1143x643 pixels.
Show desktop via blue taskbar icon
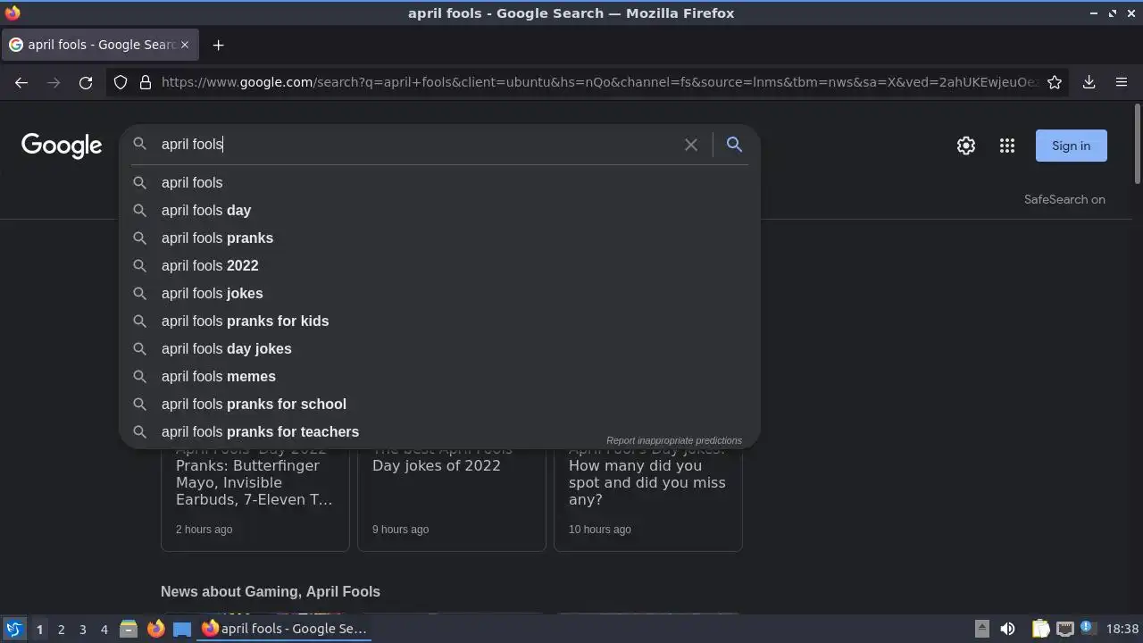coord(182,629)
